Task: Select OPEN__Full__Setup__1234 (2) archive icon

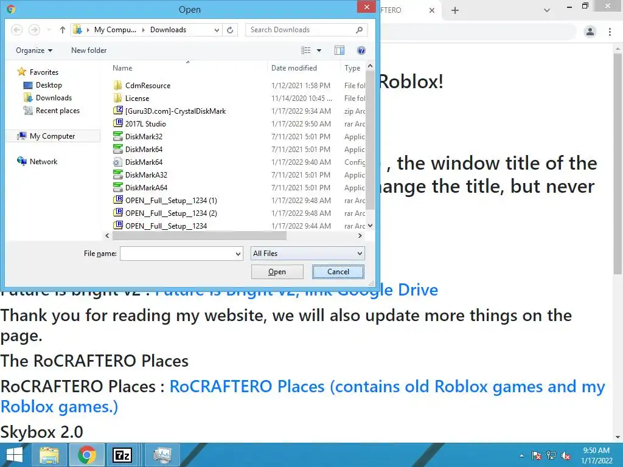Action: coord(117,213)
